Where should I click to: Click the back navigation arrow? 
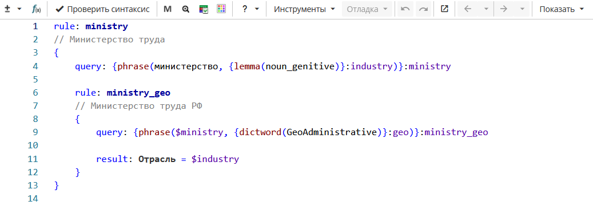pyautogui.click(x=467, y=9)
